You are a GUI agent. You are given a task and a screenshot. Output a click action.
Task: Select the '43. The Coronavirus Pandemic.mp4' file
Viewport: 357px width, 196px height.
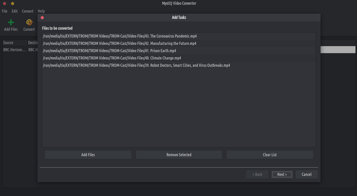[179, 36]
